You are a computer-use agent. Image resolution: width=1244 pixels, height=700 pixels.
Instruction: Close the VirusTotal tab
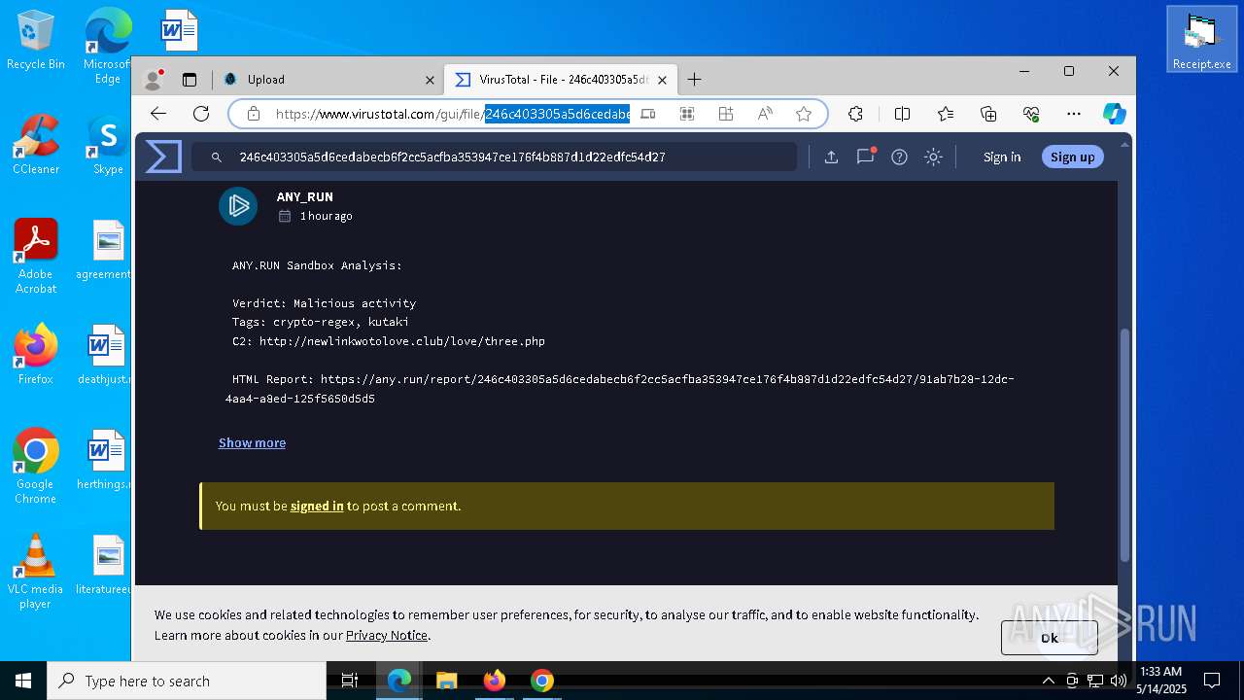(x=663, y=80)
